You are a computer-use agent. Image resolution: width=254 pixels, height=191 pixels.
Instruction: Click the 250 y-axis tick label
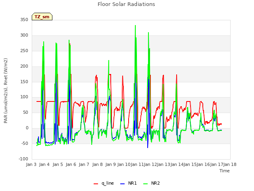click(24, 51)
